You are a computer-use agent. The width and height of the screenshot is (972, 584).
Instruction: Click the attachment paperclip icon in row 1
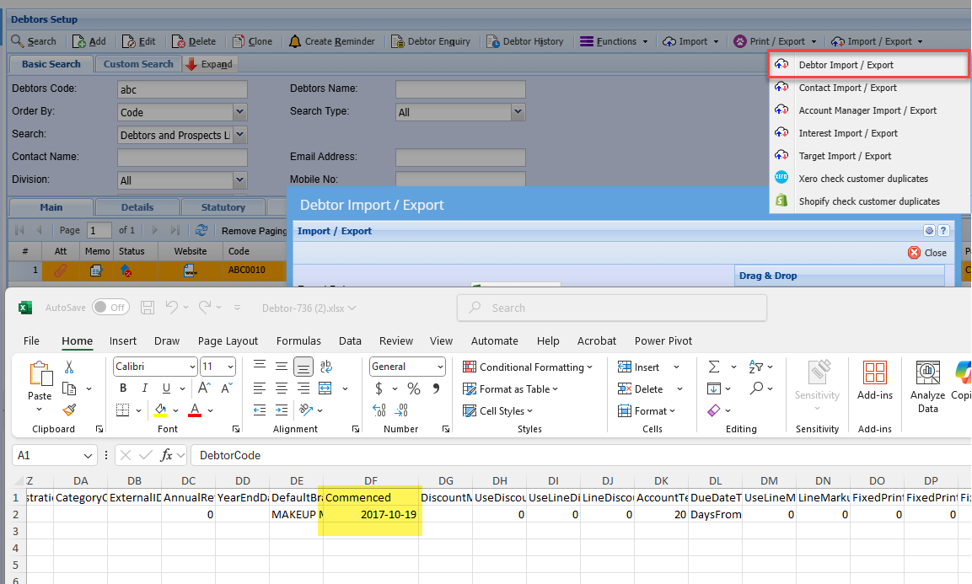coord(60,271)
